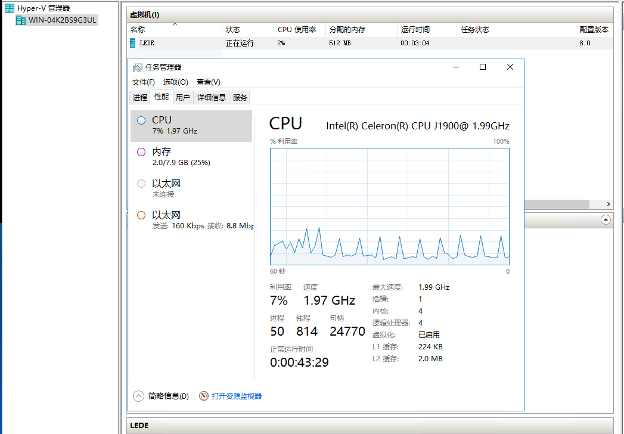Sort by 配置版本 column header
The height and width of the screenshot is (434, 624).
coord(594,29)
